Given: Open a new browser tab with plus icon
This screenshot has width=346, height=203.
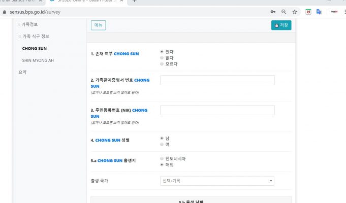Looking at the screenshot, I should tap(135, 1).
